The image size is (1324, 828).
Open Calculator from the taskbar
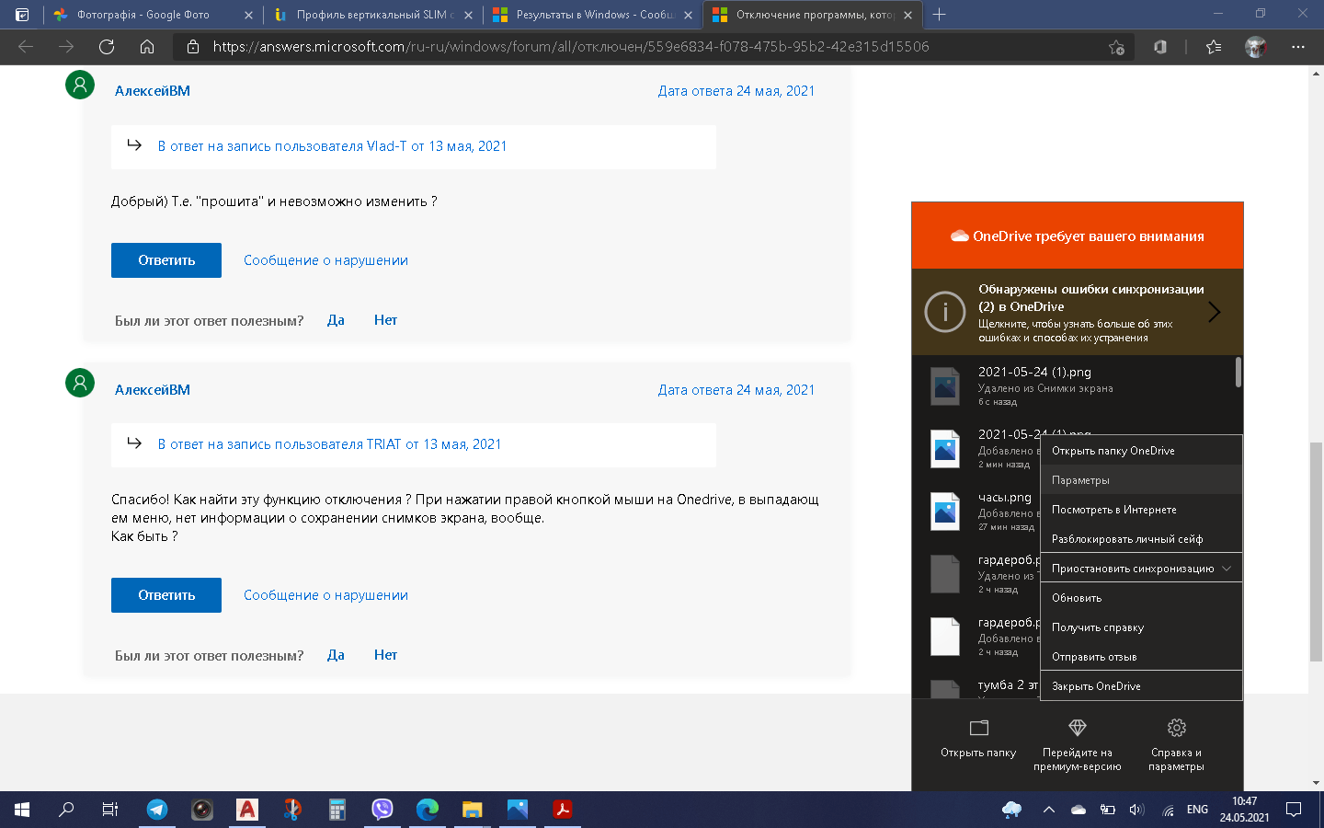point(337,810)
